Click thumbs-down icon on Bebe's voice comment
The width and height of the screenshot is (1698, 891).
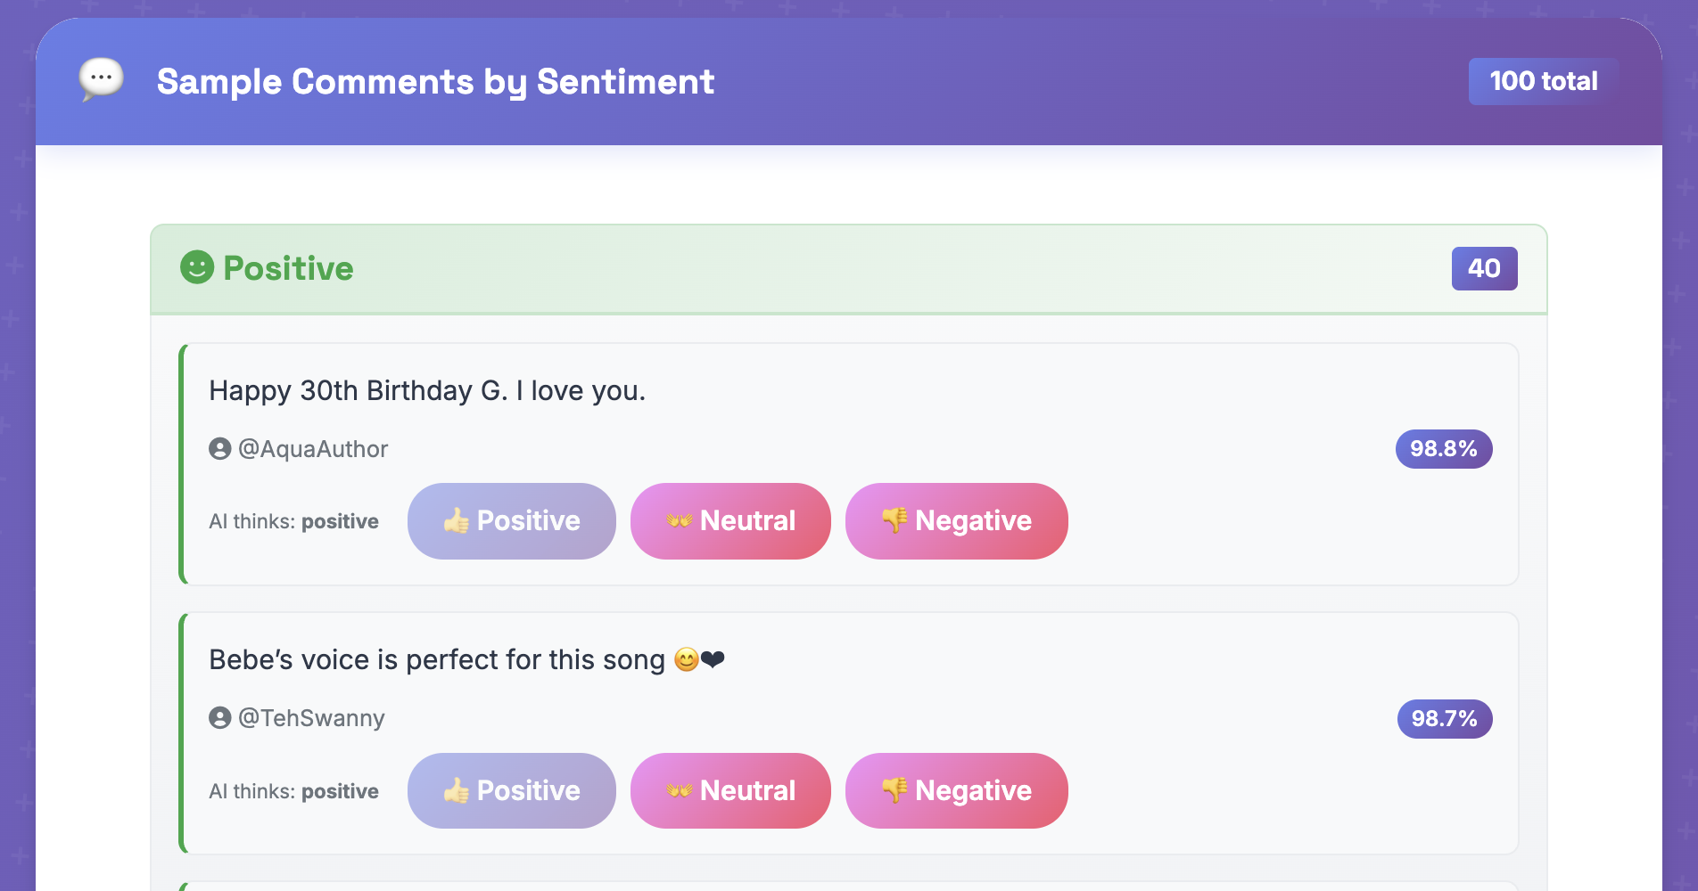[894, 789]
